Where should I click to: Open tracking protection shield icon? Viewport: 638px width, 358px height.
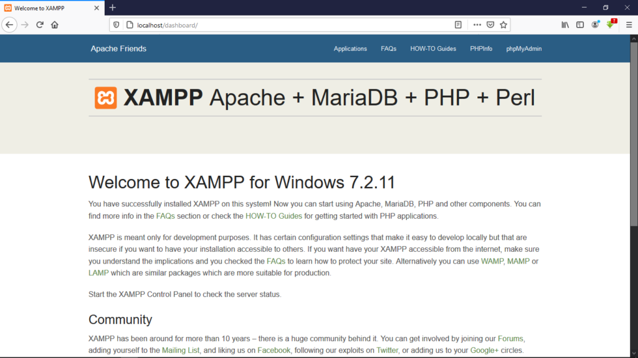point(117,25)
